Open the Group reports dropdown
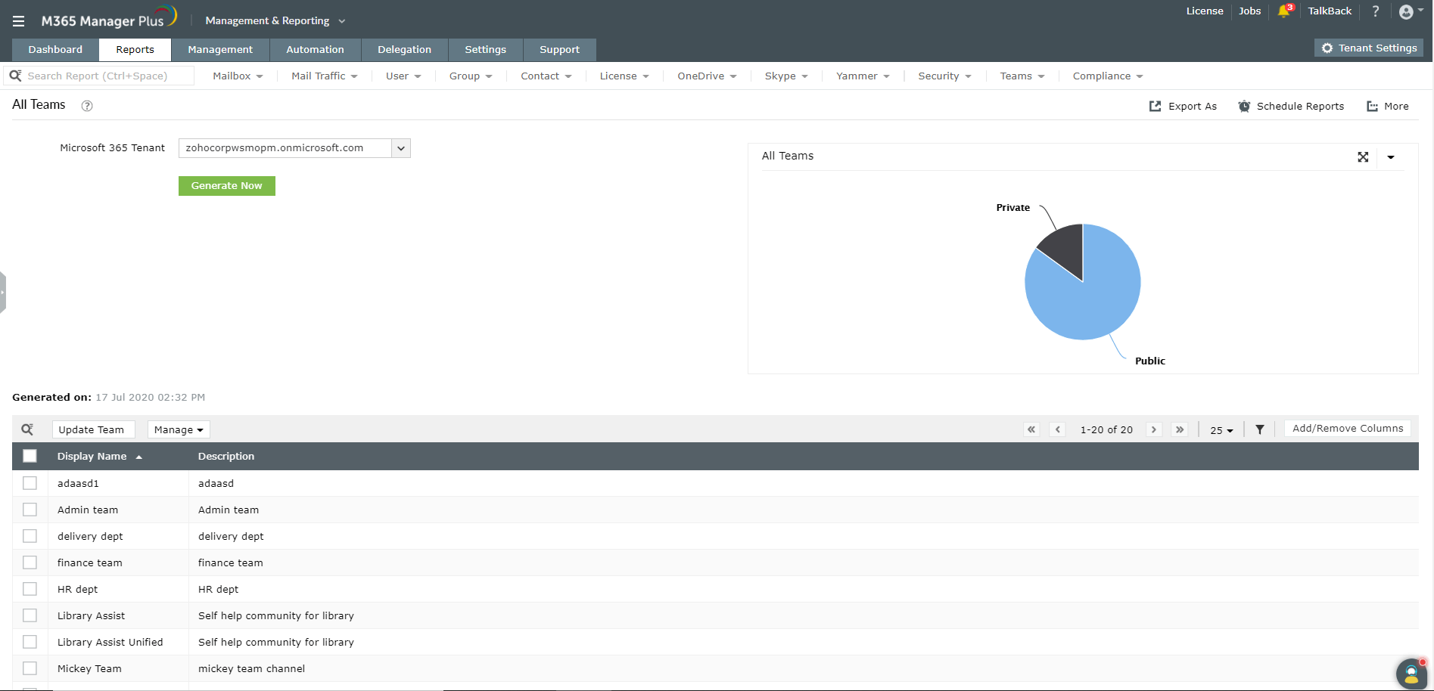 [471, 76]
